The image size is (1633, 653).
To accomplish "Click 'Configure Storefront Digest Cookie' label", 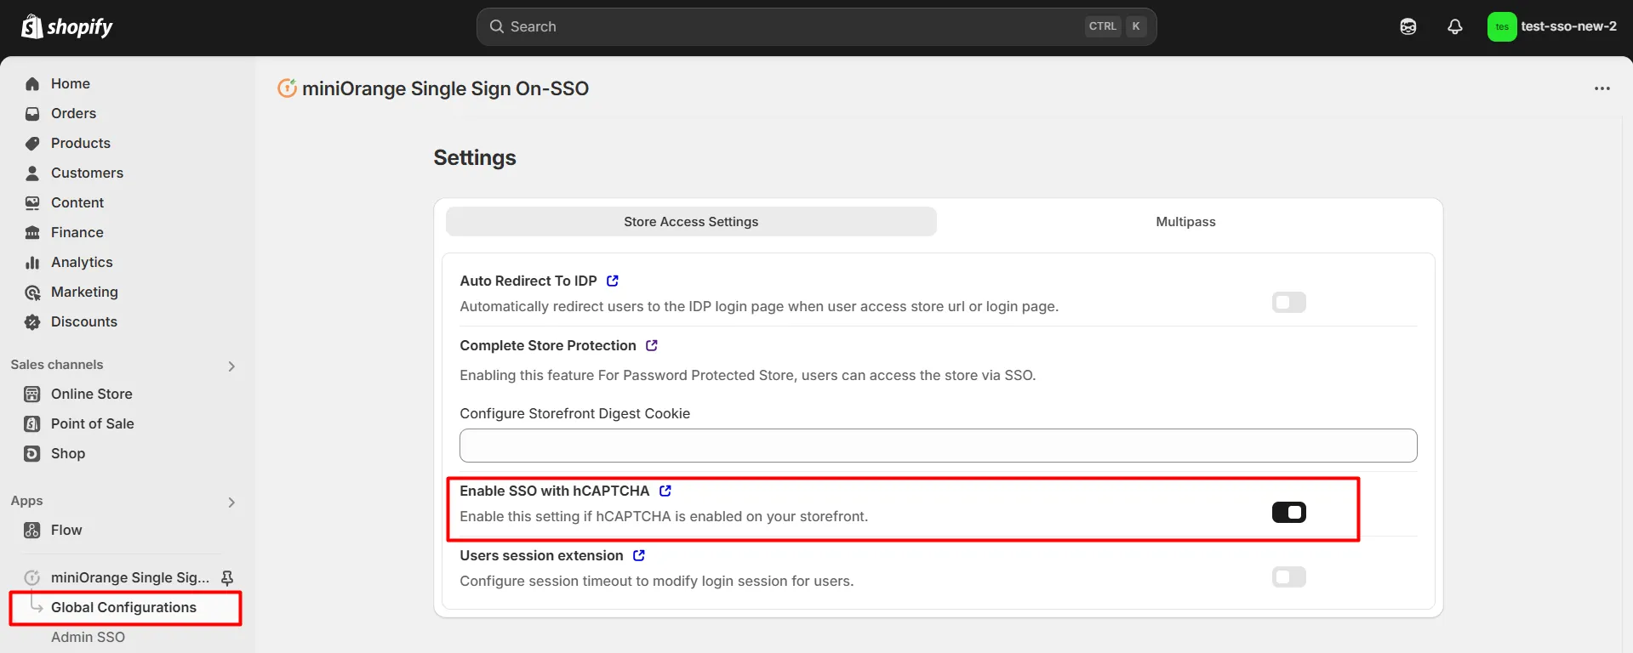I will [x=574, y=413].
